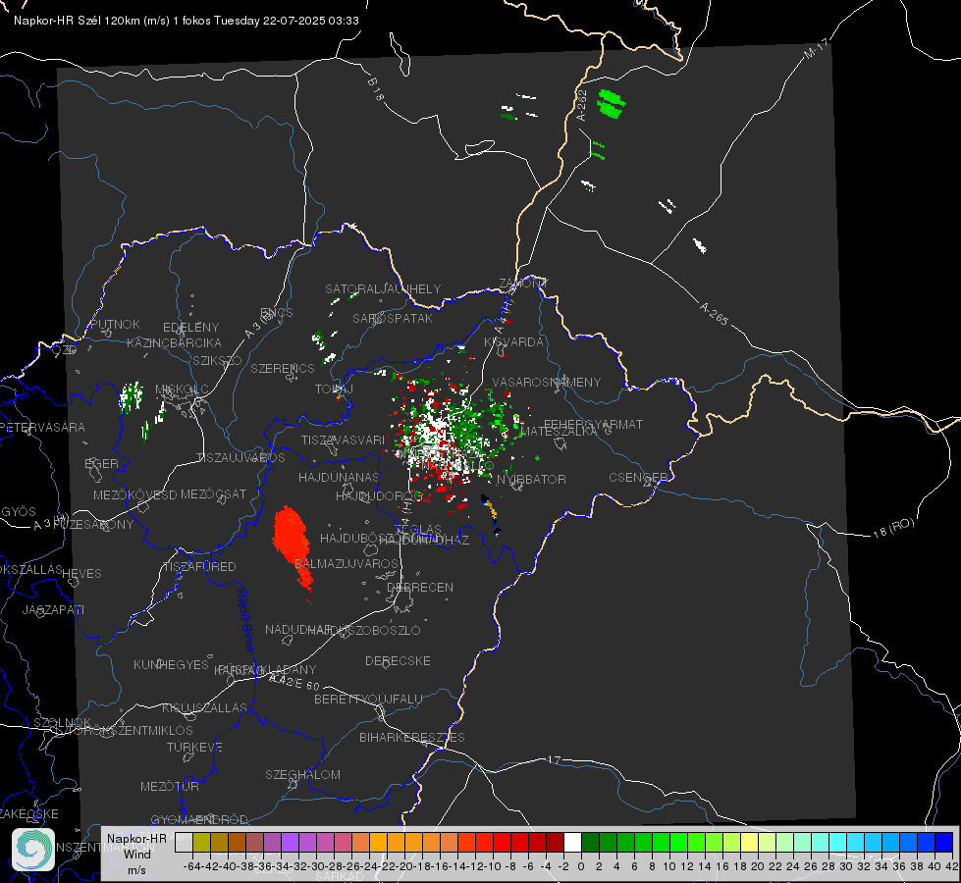The height and width of the screenshot is (883, 961).
Task: Click the A-262 road label
Action: pyautogui.click(x=582, y=105)
